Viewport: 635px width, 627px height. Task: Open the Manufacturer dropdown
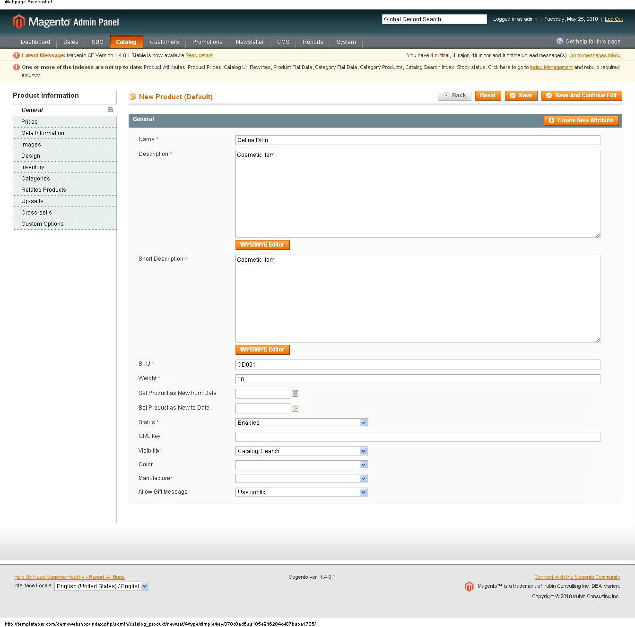pyautogui.click(x=363, y=478)
